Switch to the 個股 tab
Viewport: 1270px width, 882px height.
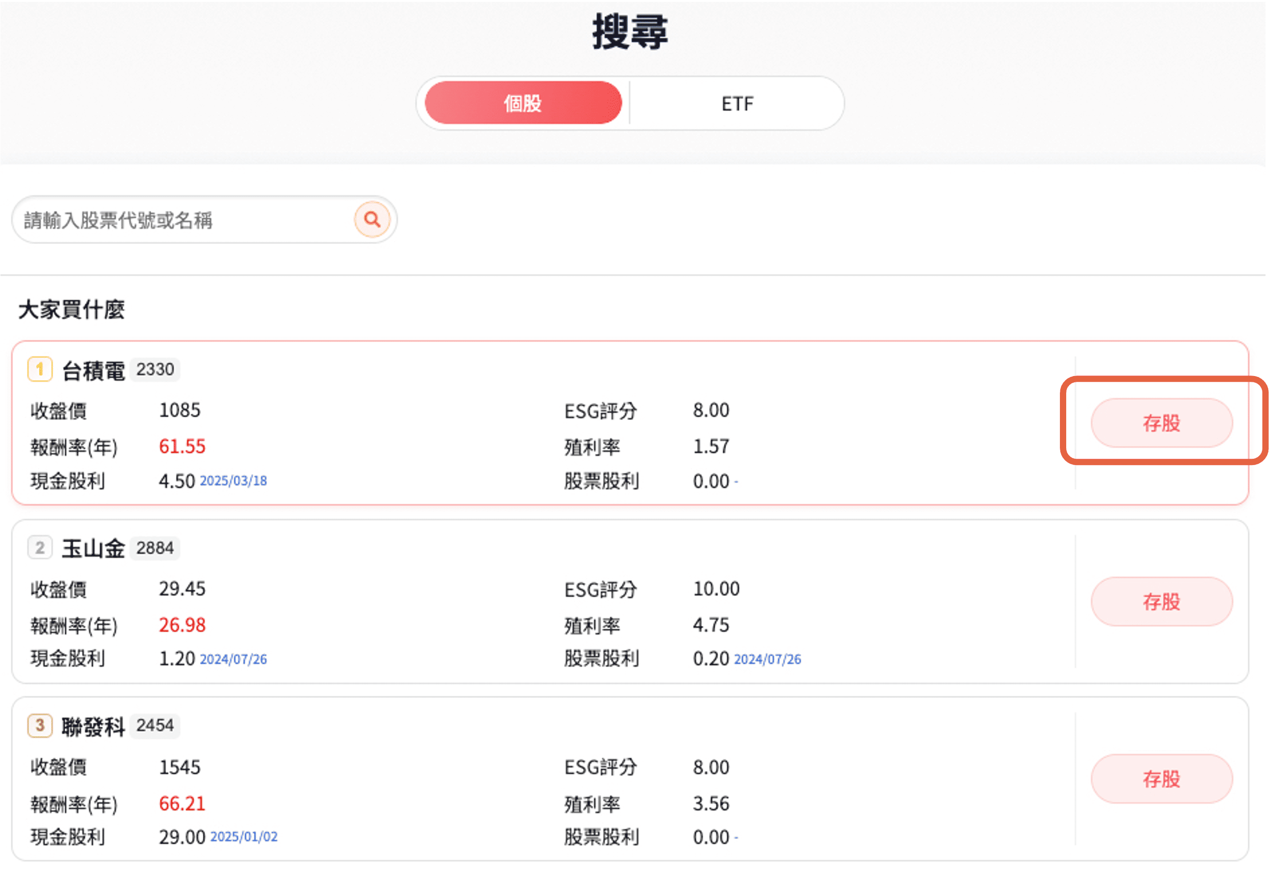[x=523, y=103]
